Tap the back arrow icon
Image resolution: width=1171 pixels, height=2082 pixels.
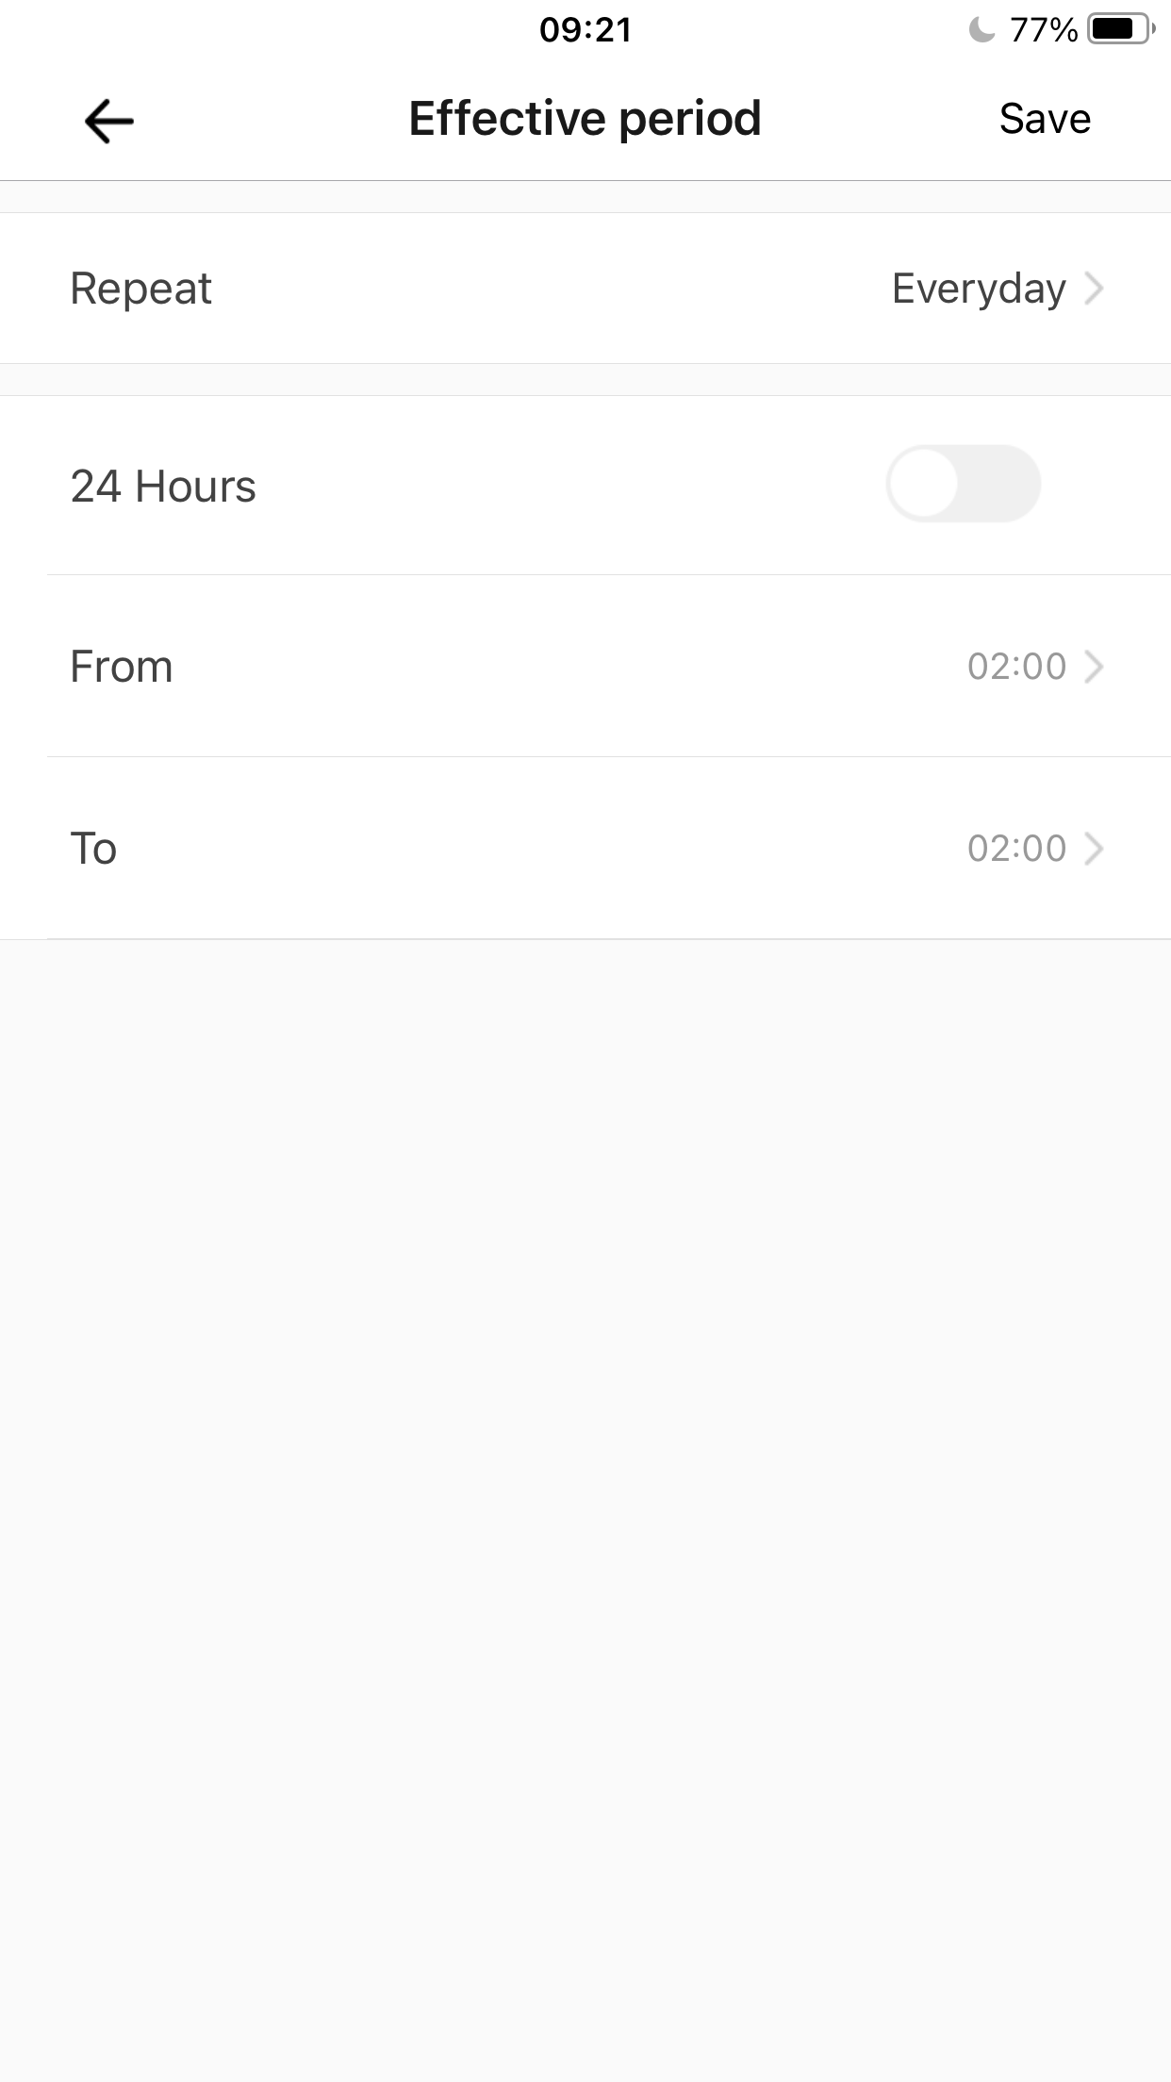[x=109, y=121]
